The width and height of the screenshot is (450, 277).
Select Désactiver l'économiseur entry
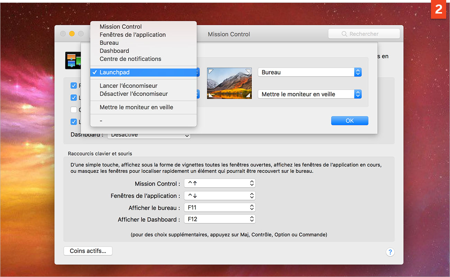[x=143, y=94]
